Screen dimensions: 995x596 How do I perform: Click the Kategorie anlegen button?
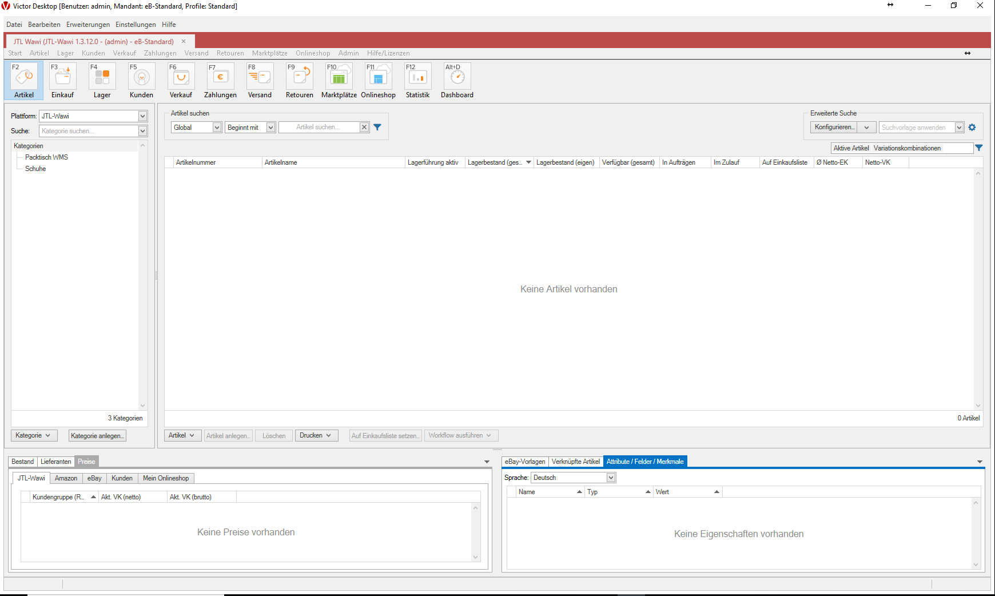[97, 436]
